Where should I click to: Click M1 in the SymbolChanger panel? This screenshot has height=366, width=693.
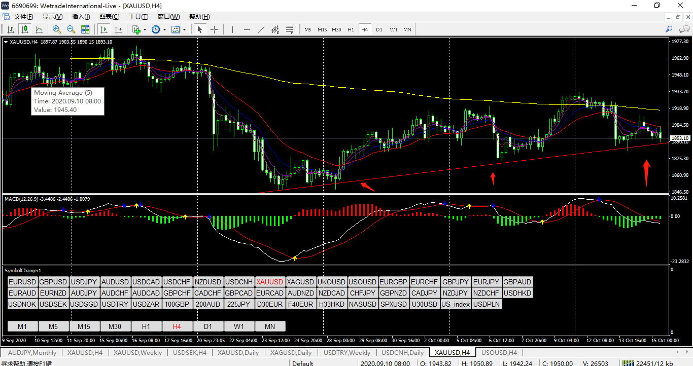(x=23, y=326)
